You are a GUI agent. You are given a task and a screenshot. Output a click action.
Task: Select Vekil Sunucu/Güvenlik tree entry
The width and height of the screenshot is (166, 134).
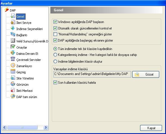[32, 41]
